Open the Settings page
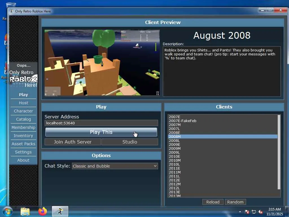The width and height of the screenshot is (289, 217). point(23,152)
